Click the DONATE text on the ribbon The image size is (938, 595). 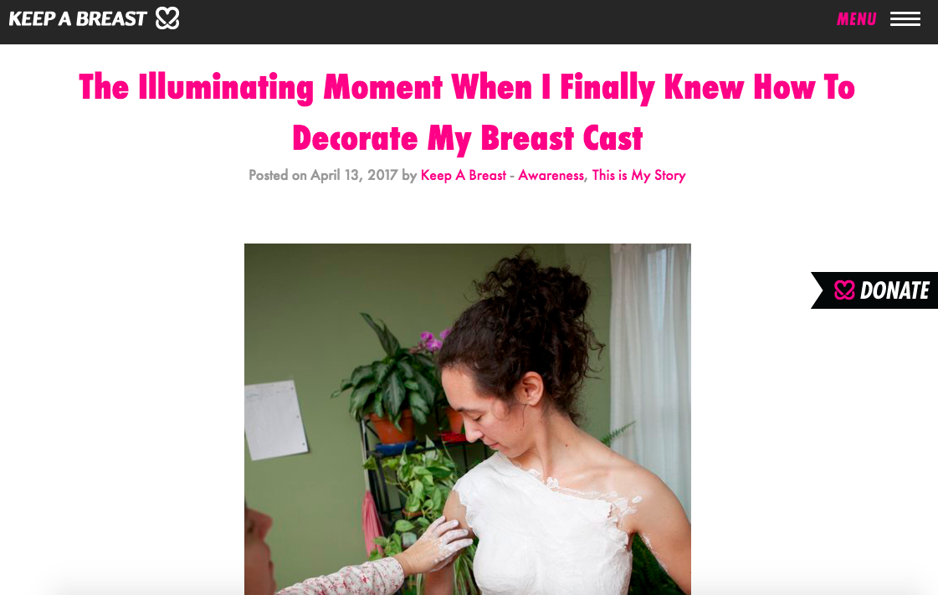pos(894,290)
